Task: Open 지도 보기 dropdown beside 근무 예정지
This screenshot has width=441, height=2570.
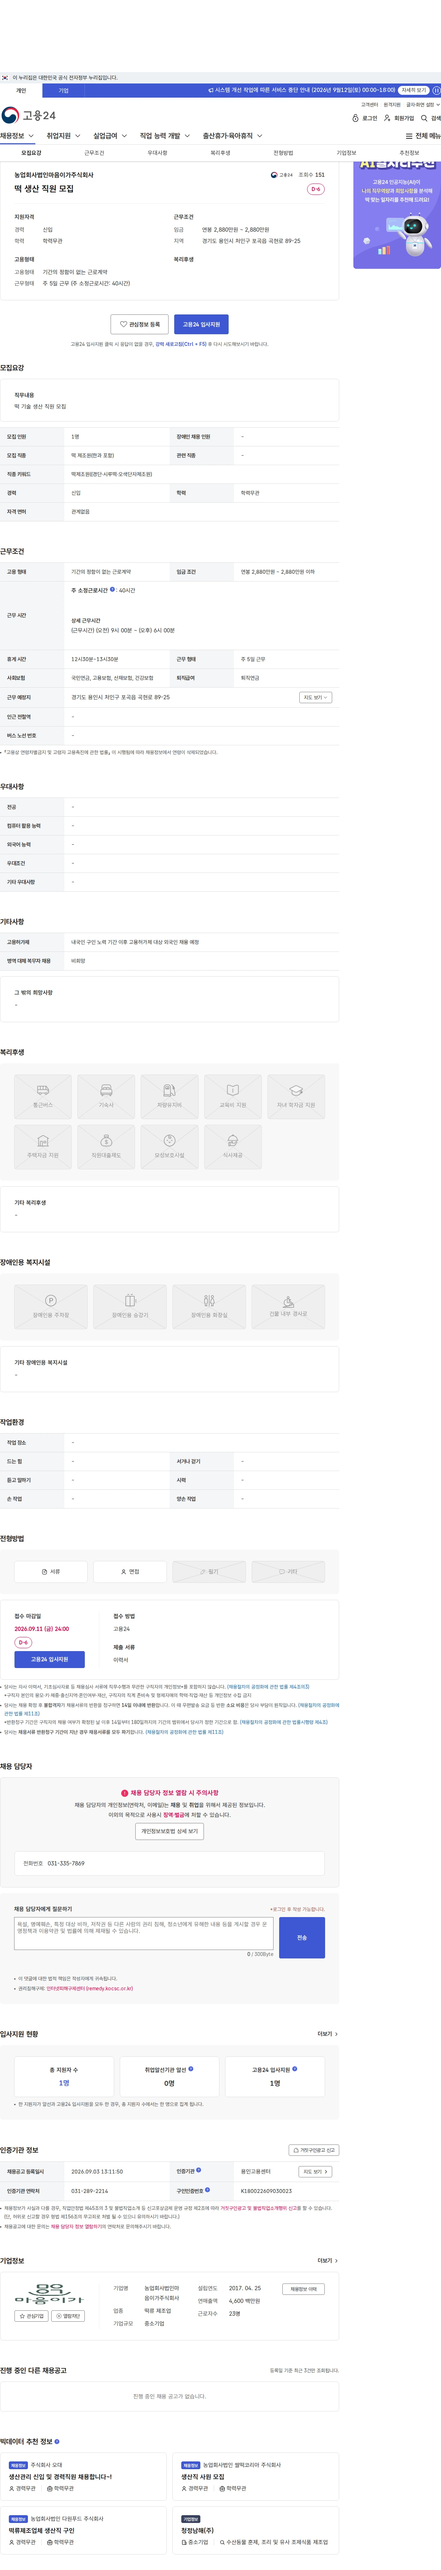Action: click(315, 698)
